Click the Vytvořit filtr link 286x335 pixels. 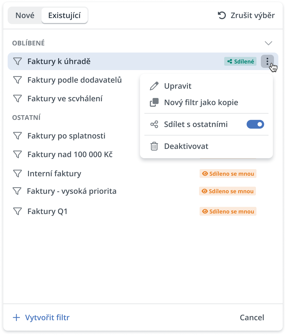tap(47, 317)
